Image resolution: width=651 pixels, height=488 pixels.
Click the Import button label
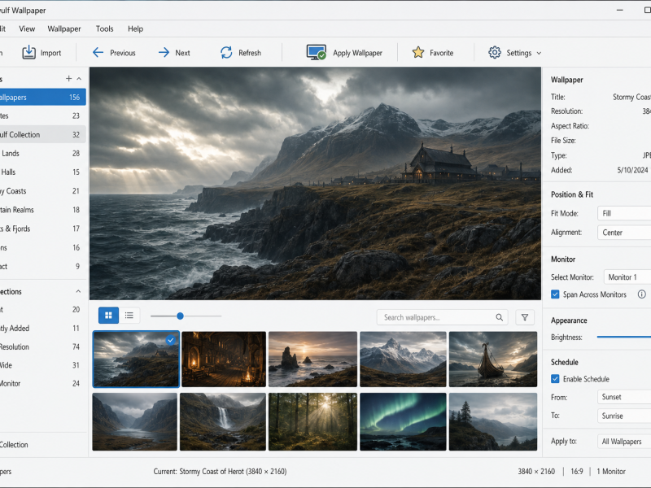pyautogui.click(x=50, y=53)
